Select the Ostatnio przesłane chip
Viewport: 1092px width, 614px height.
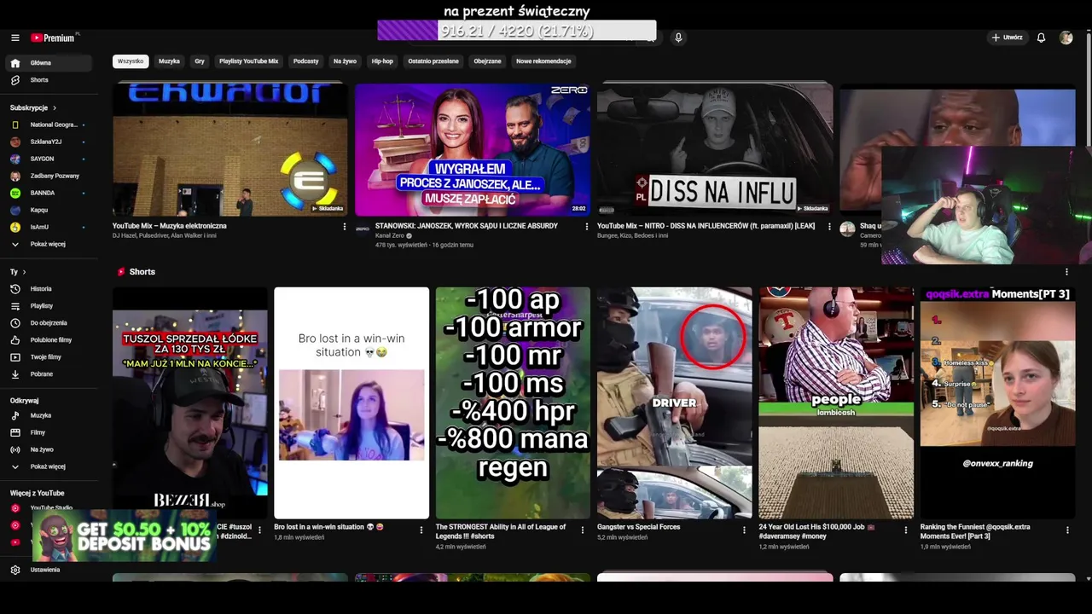(433, 61)
